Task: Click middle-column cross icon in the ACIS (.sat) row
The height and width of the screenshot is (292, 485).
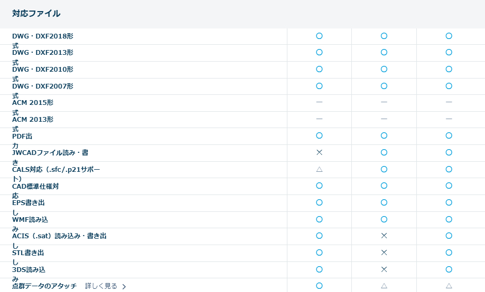Action: coord(384,236)
